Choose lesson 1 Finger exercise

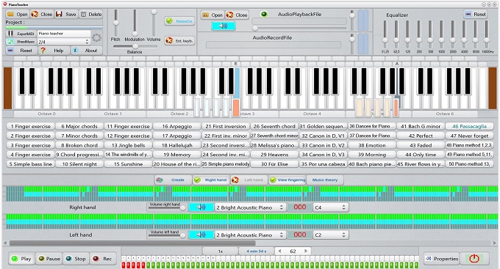31,126
